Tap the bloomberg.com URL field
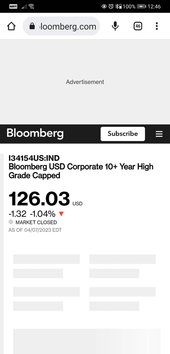 pyautogui.click(x=68, y=27)
